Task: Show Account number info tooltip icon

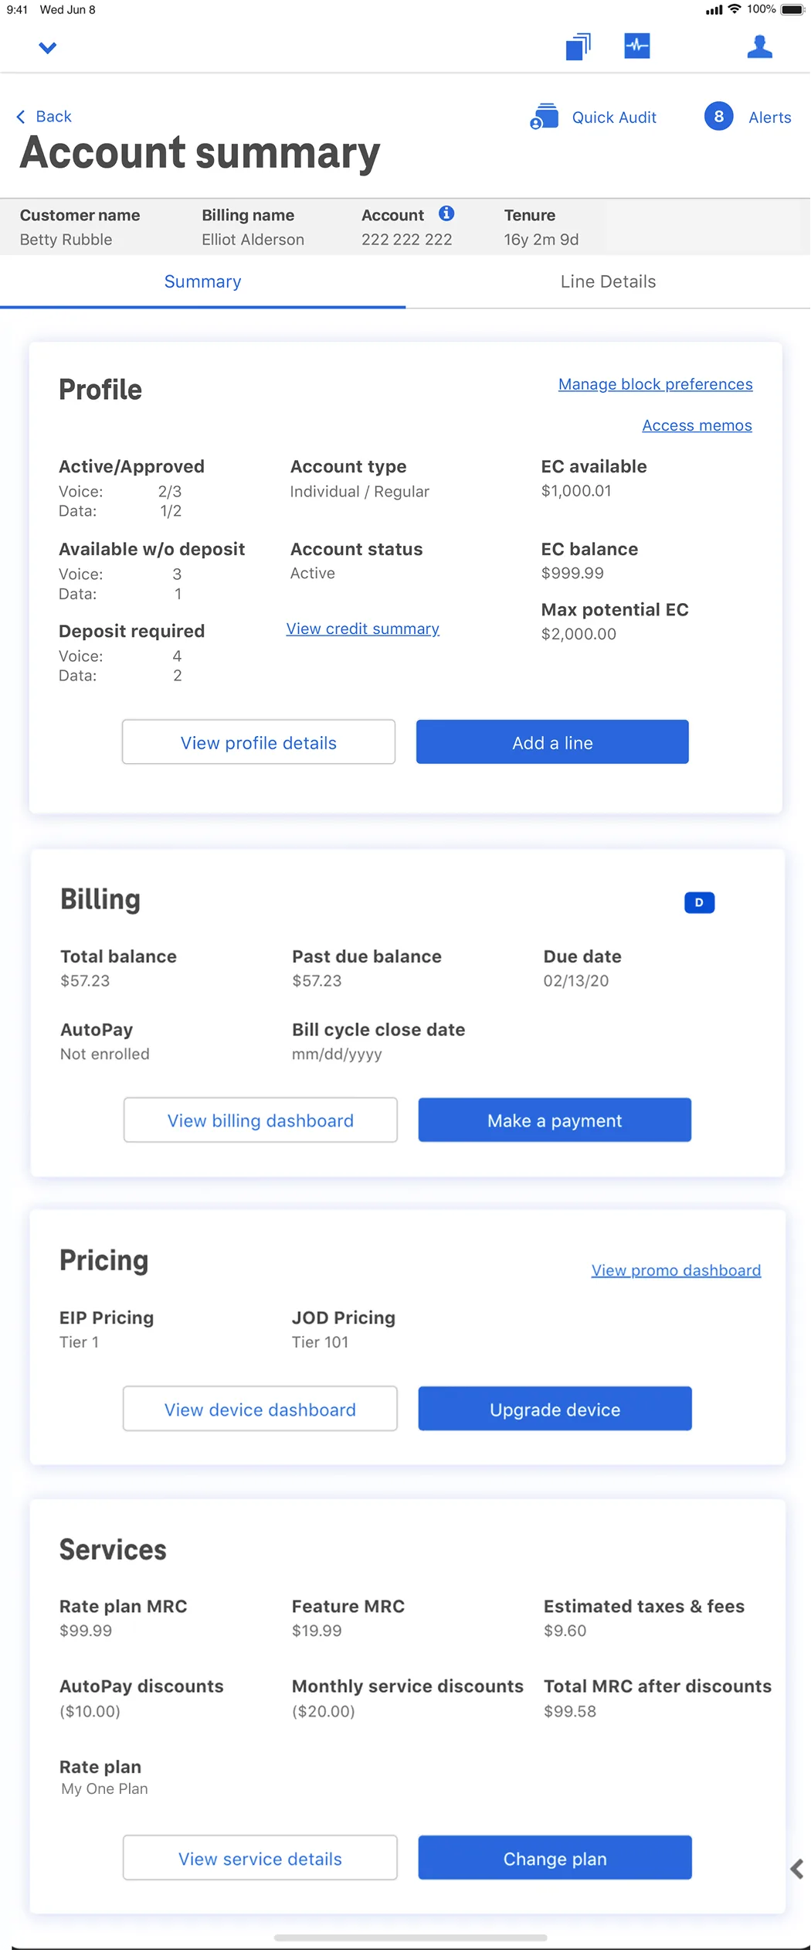Action: [446, 213]
